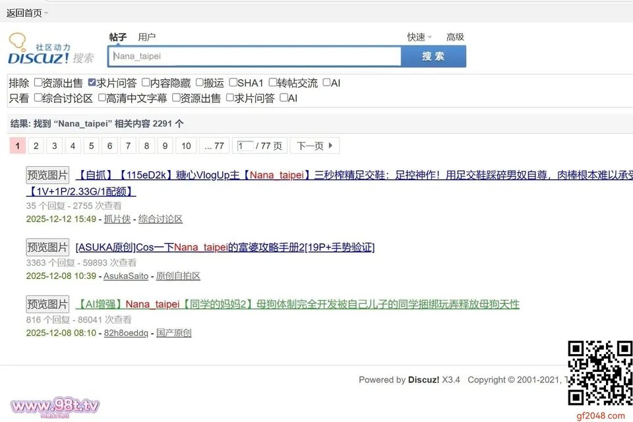Viewport: 633px width, 422px height.
Task: Check the 搬运 exclusion checkbox
Action: pyautogui.click(x=199, y=82)
